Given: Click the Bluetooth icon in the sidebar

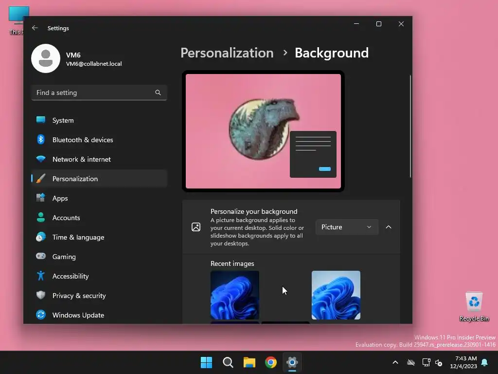Looking at the screenshot, I should click(x=41, y=139).
